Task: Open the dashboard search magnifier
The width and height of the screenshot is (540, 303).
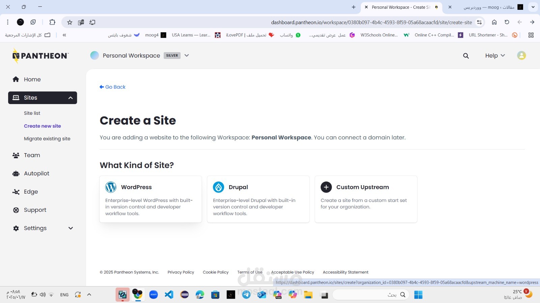Action: [x=466, y=56]
